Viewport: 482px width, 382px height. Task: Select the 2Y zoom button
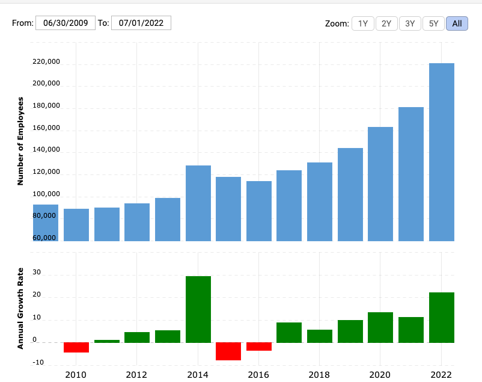tap(386, 23)
